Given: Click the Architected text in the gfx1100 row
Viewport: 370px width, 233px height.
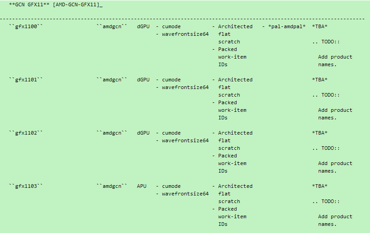Looking at the screenshot, I should (x=235, y=26).
